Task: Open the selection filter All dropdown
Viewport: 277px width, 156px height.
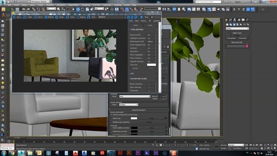Action: (51, 9)
